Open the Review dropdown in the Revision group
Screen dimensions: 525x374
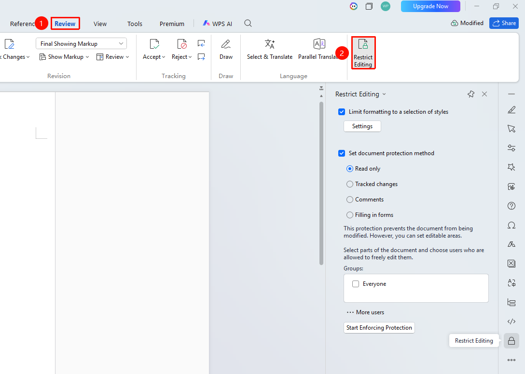tap(113, 57)
